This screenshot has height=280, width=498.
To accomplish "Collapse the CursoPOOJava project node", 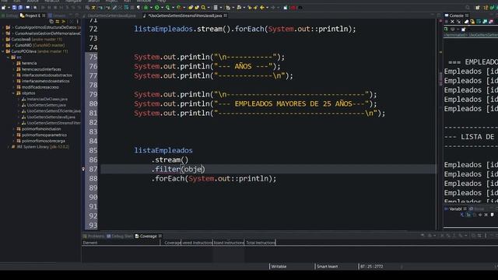I will (3, 51).
